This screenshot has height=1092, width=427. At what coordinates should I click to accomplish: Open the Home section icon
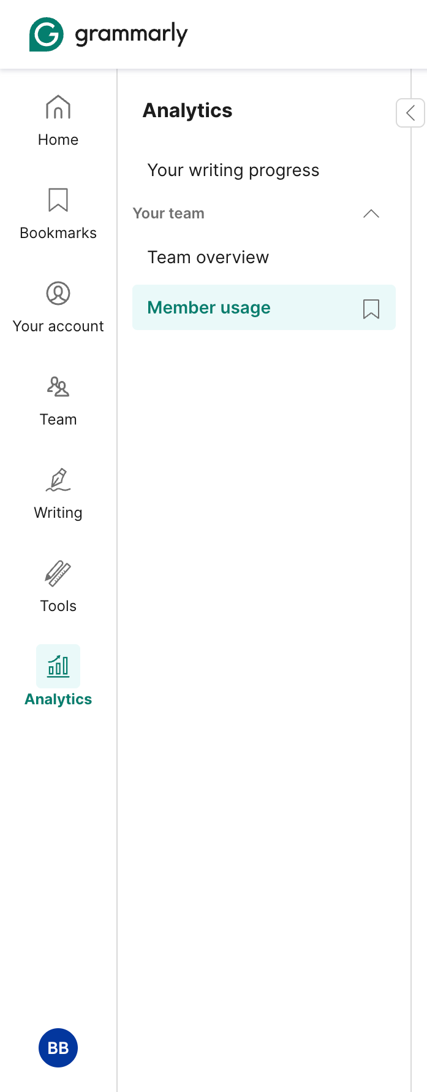(58, 107)
